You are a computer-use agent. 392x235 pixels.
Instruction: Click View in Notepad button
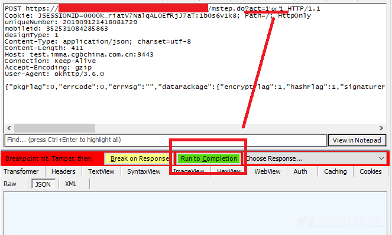(357, 140)
